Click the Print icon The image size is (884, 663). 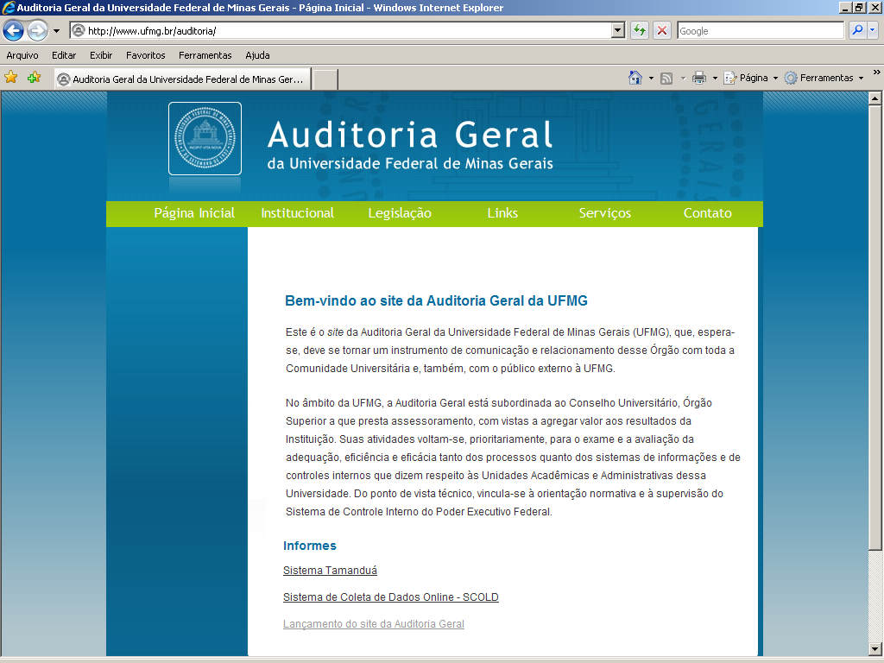tap(699, 78)
